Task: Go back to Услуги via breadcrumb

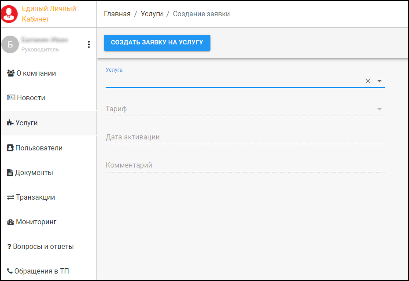Action: point(152,14)
